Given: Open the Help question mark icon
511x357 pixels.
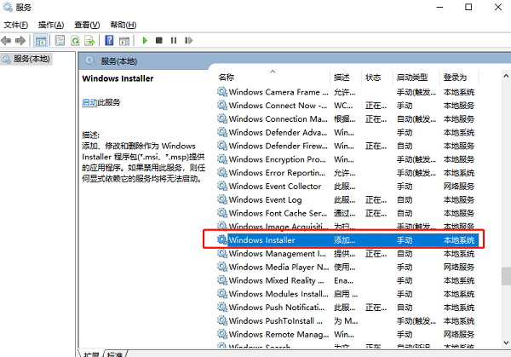Looking at the screenshot, I should [109, 40].
